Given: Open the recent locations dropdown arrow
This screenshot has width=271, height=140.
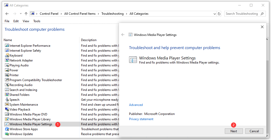Looking at the screenshot, I should point(21,14).
